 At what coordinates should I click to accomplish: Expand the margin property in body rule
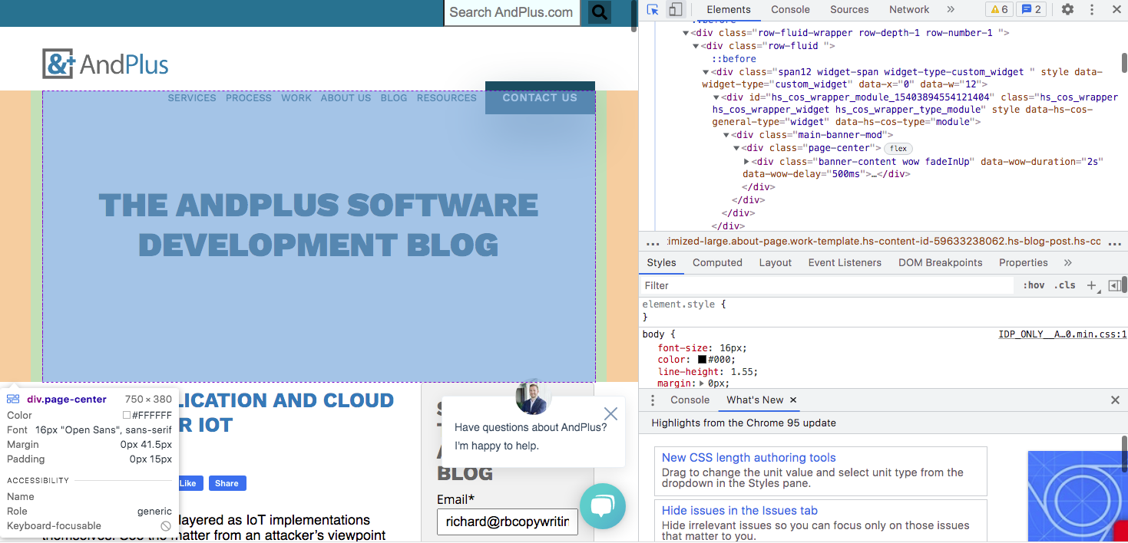(703, 383)
